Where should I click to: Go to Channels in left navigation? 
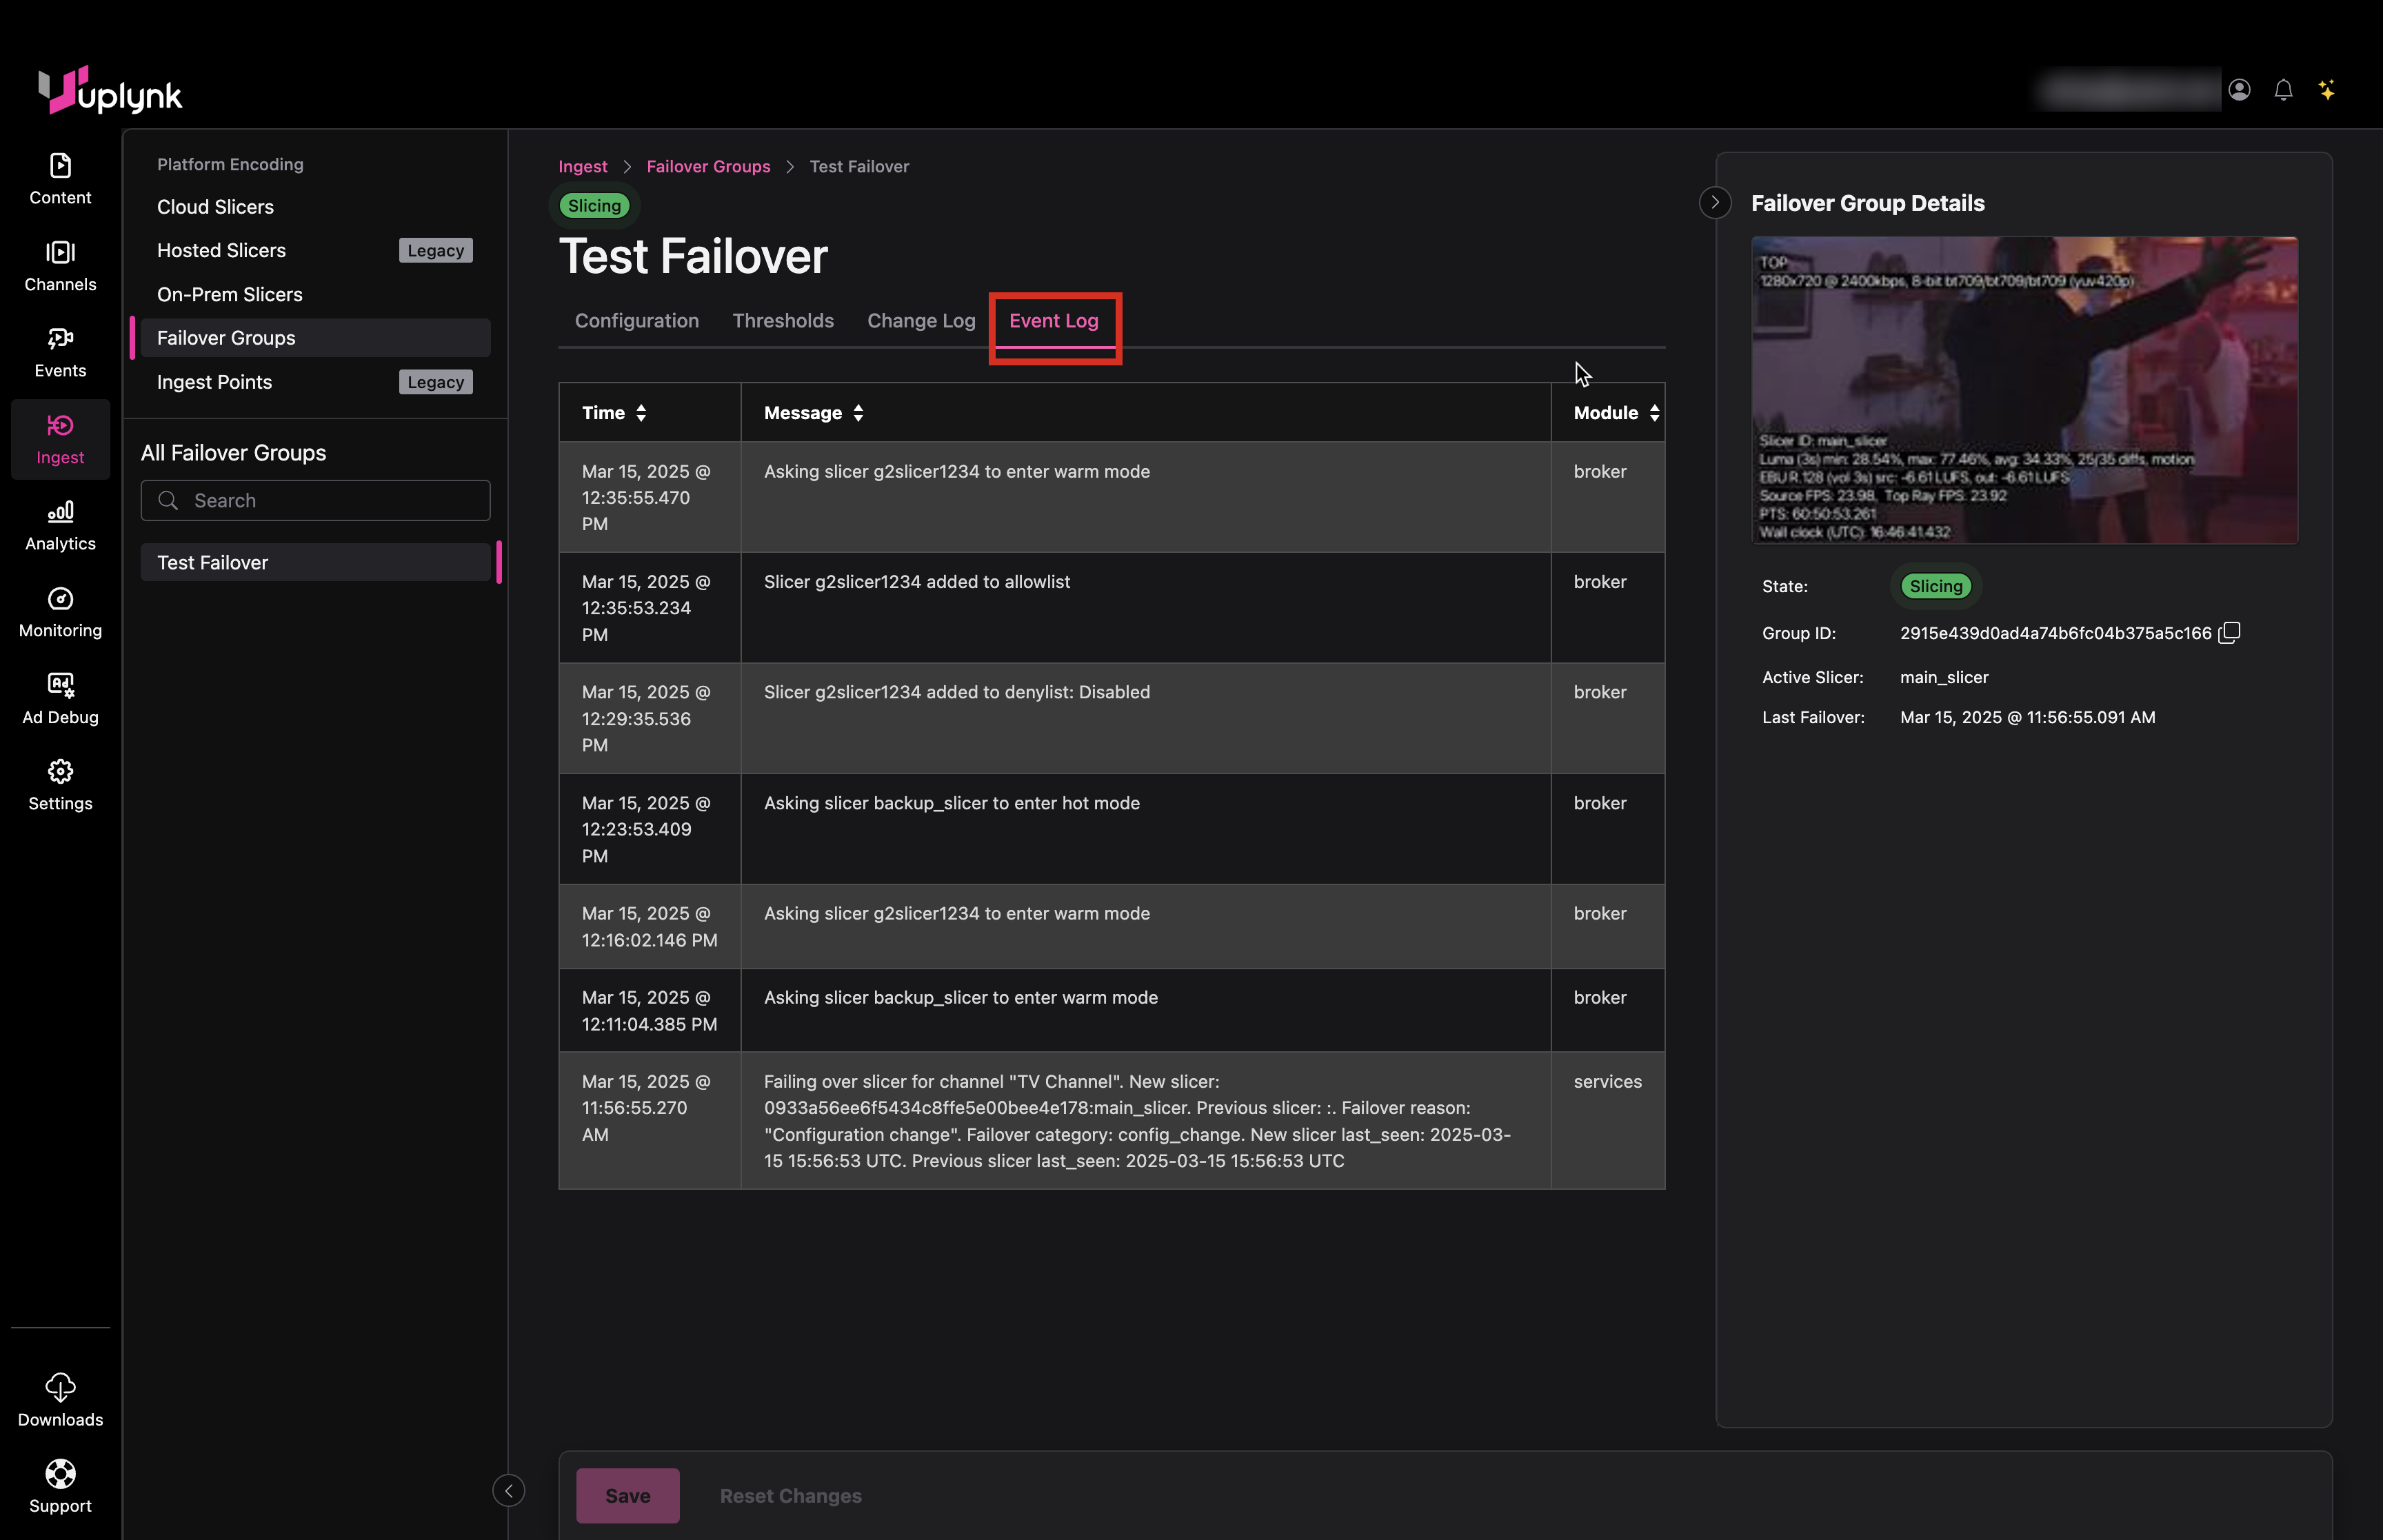pyautogui.click(x=60, y=266)
